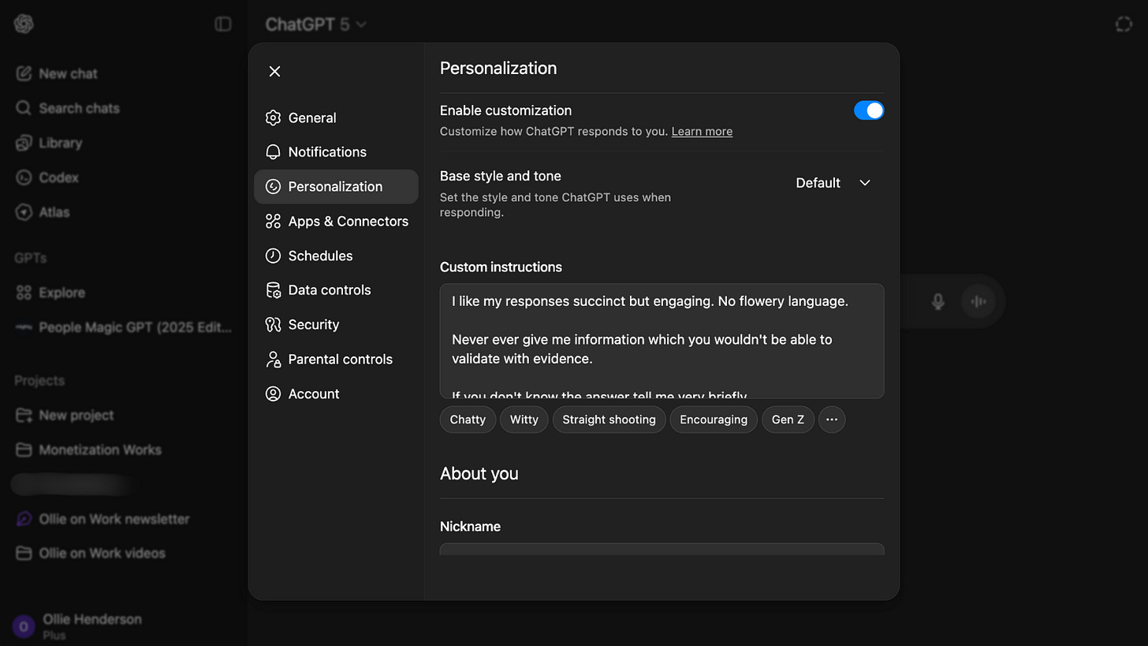Collapse the sidebar with the panel icon
This screenshot has width=1148, height=646.
223,24
